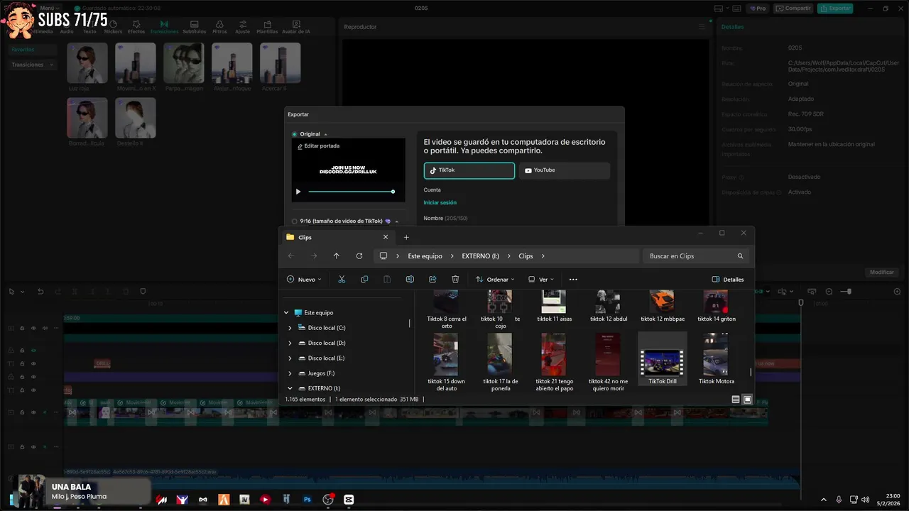Click EXTERNO (I:) in the address bar
Image resolution: width=909 pixels, height=511 pixels.
481,256
